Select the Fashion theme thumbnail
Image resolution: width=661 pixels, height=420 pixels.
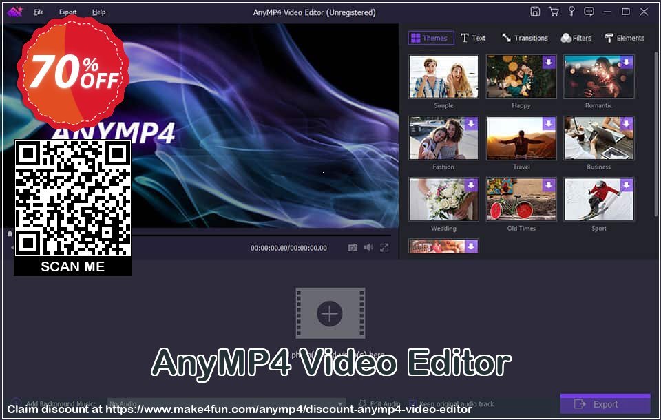[443, 138]
